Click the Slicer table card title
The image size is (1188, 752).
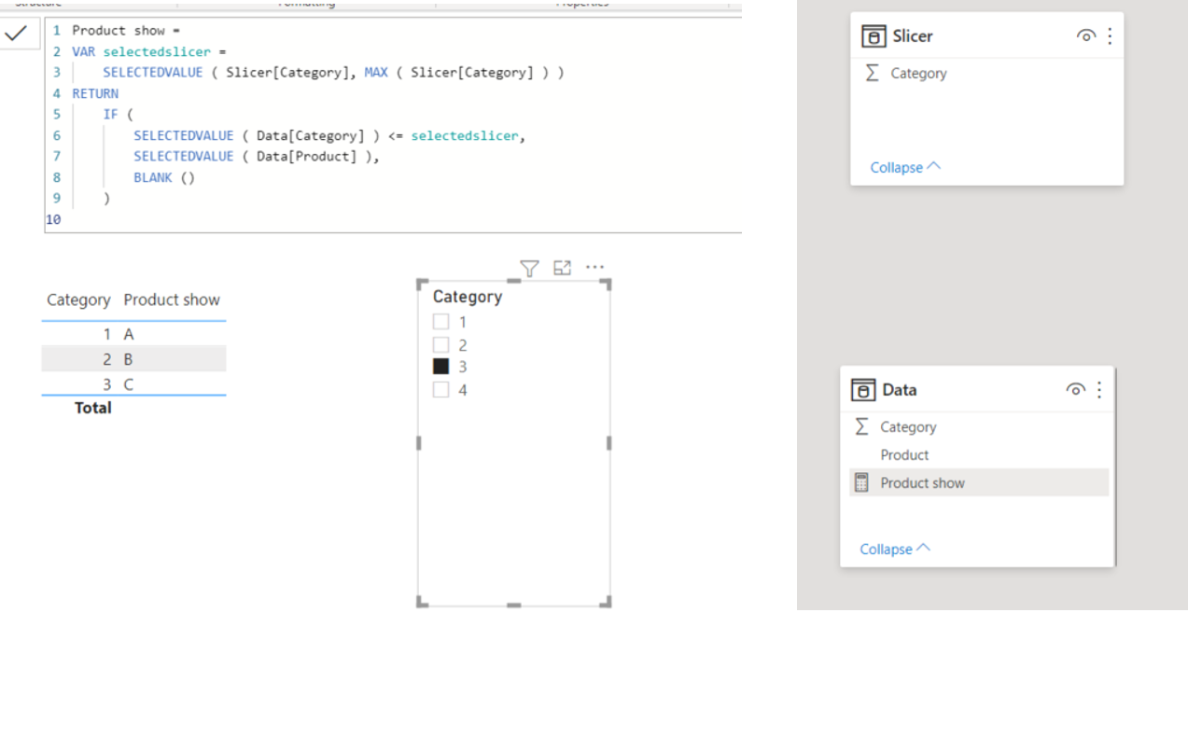point(913,36)
